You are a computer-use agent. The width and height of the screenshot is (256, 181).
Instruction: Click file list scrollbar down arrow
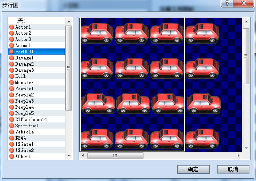[69, 156]
